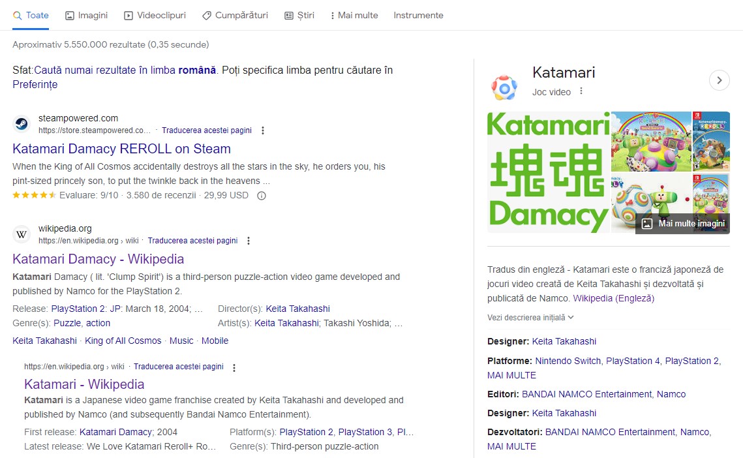Click the Steam favicon icon

coord(22,124)
